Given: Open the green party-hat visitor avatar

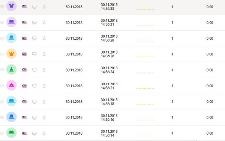Looking at the screenshot, I should pos(12,70).
